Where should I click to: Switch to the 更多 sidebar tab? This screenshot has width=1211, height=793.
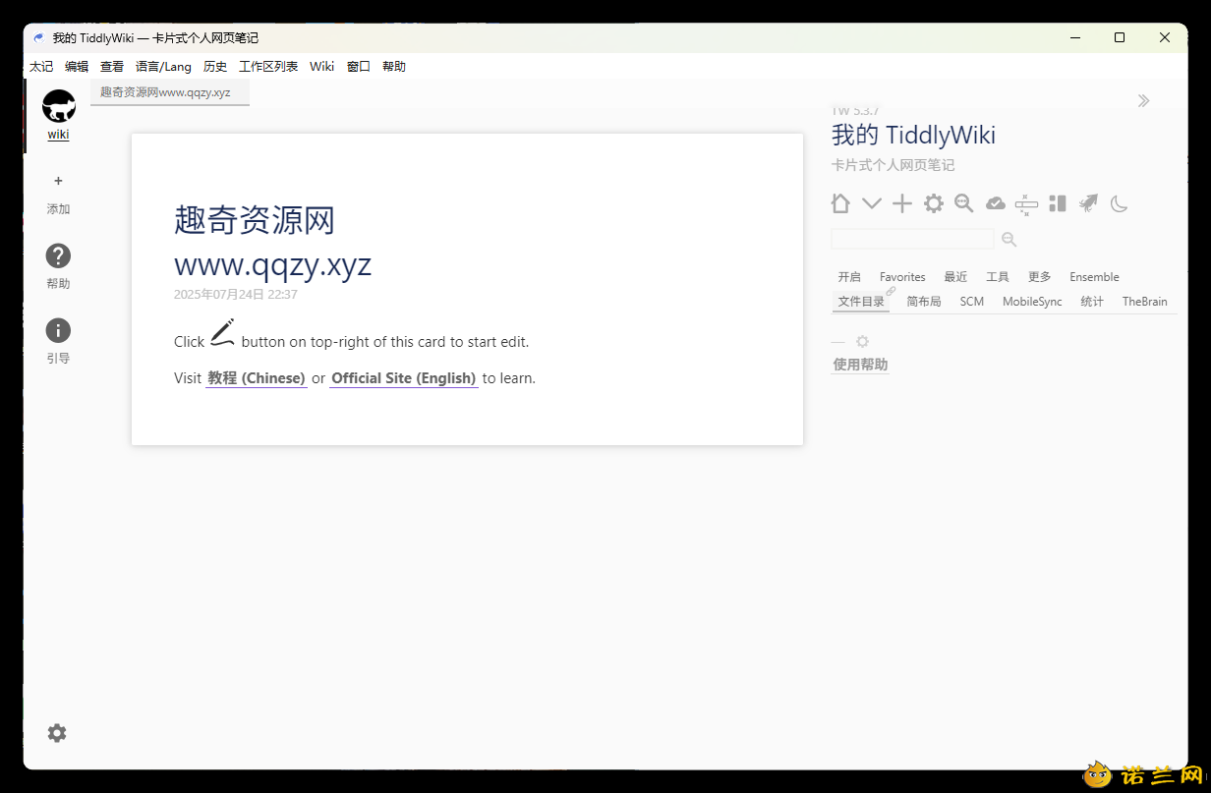pyautogui.click(x=1040, y=277)
